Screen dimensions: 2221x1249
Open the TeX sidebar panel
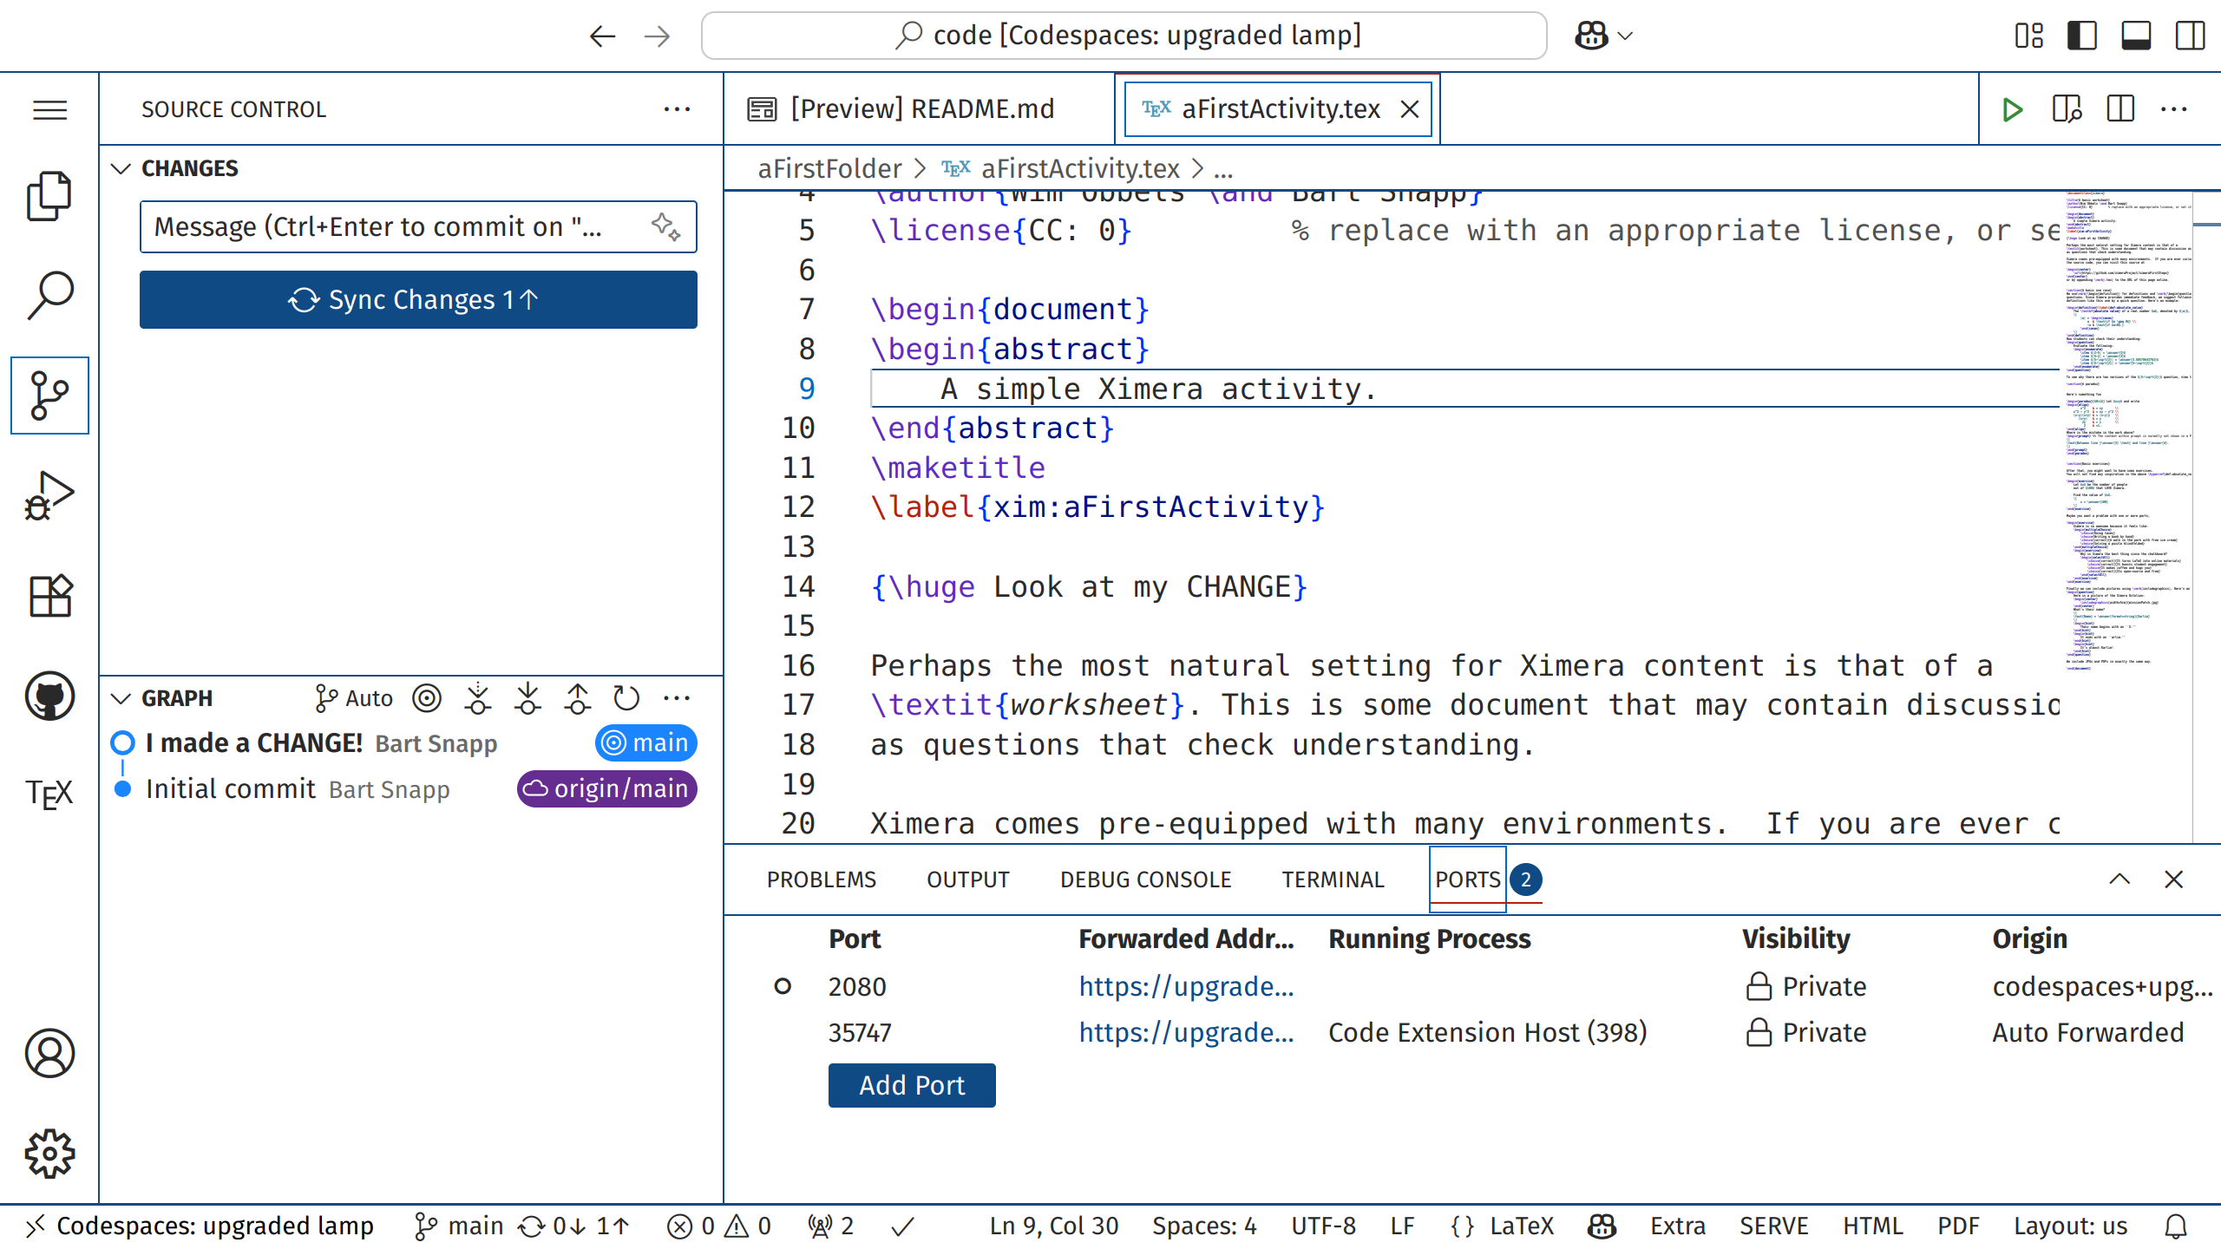pos(49,794)
